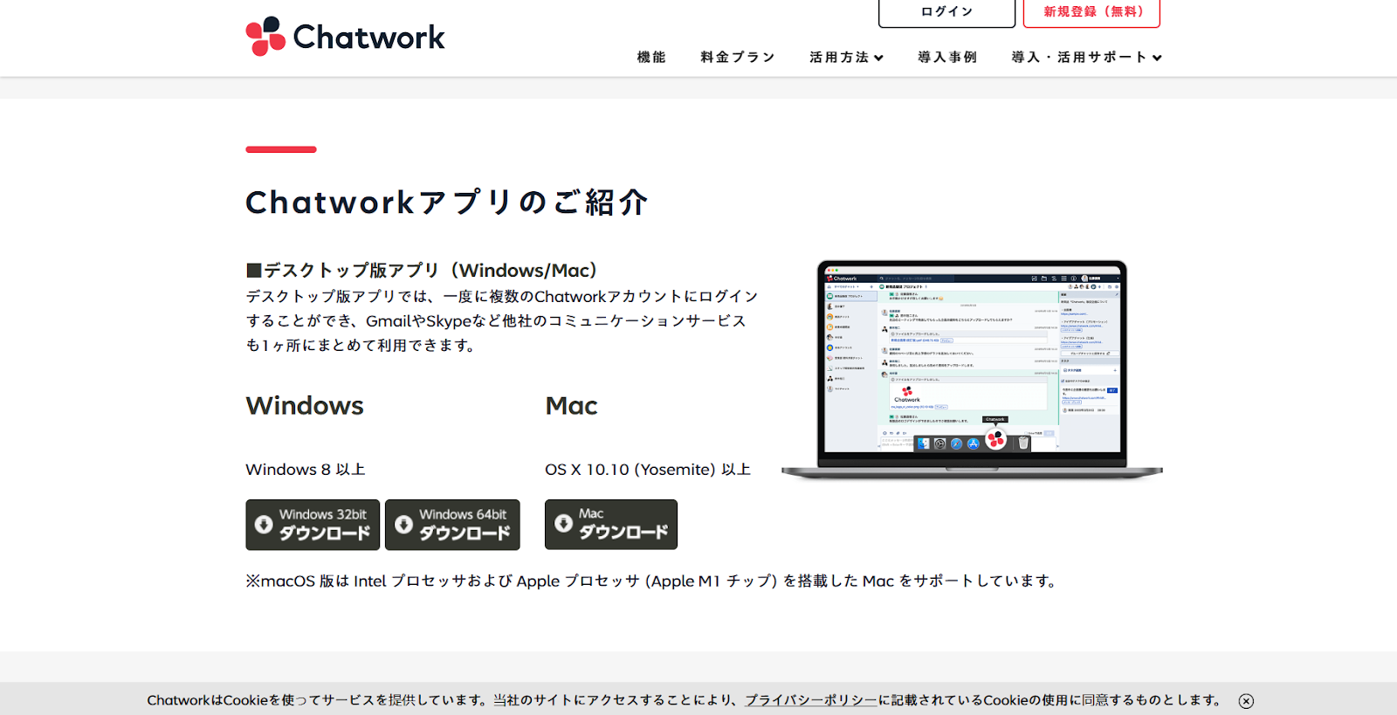Open the 機能 menu item

pyautogui.click(x=651, y=57)
